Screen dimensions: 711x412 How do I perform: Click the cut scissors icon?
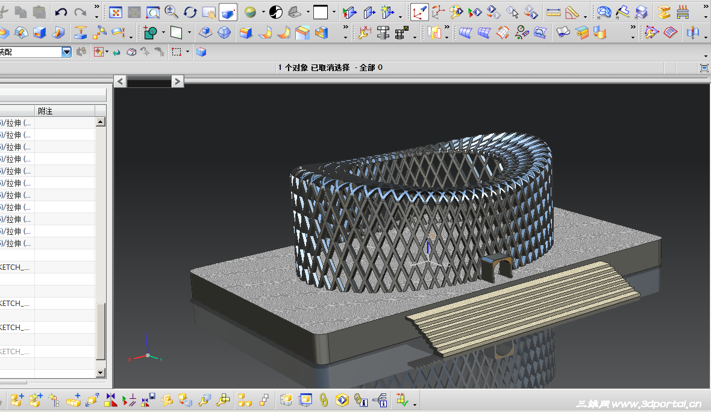(x=4, y=12)
